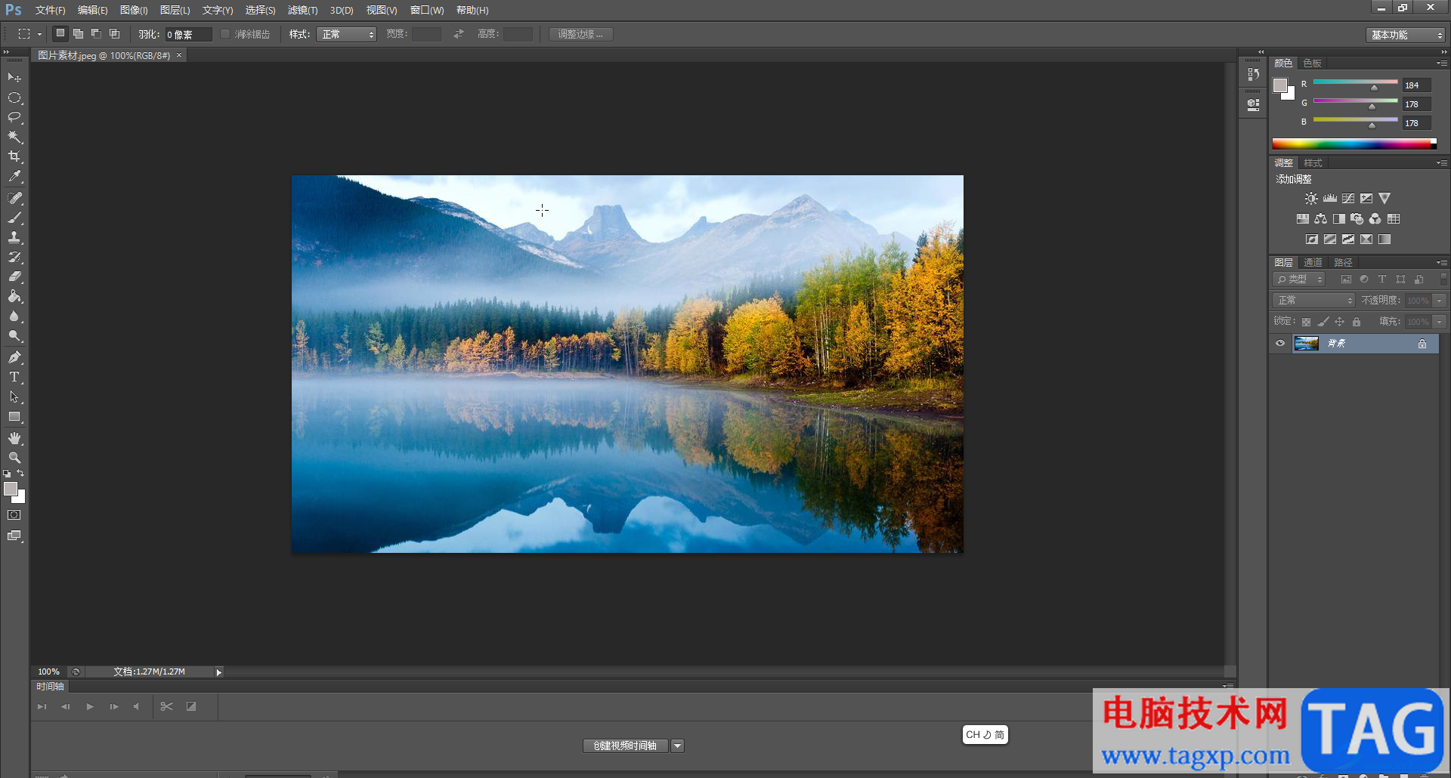Add a Gradient Map adjustment
This screenshot has height=778, width=1451.
coord(1384,239)
